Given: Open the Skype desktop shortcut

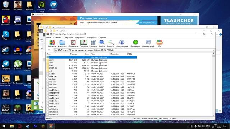Looking at the screenshot, I should click(x=6, y=35).
